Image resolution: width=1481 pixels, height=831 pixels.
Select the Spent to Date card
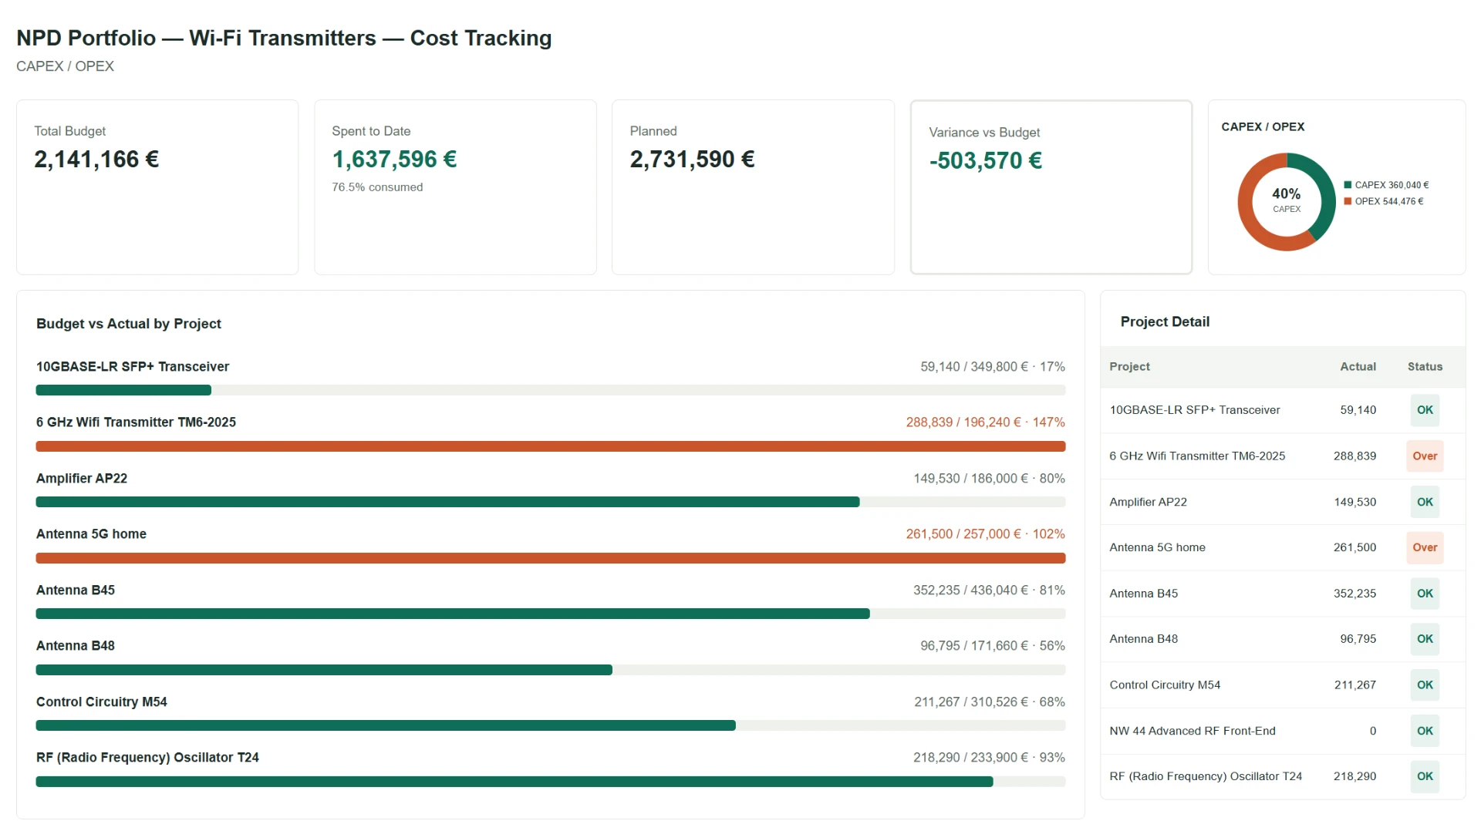(455, 187)
